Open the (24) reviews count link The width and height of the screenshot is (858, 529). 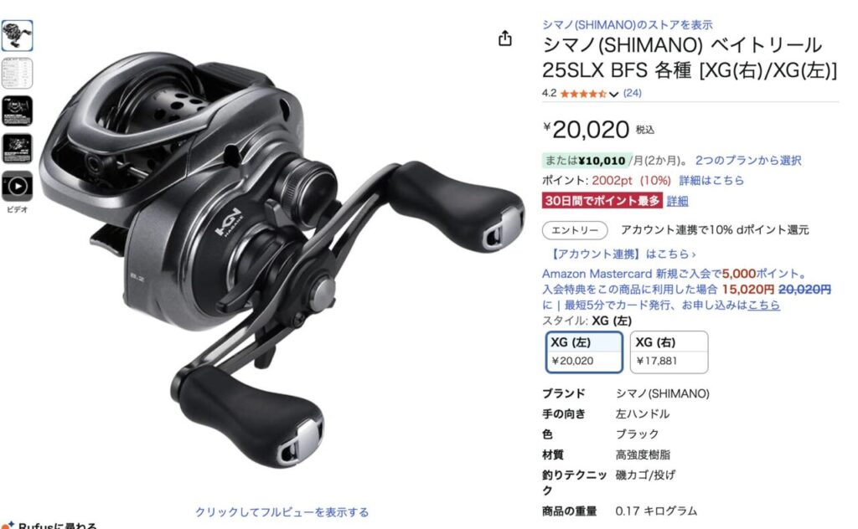(632, 94)
